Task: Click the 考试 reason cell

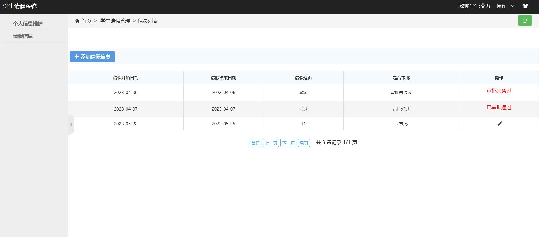Action: coord(303,109)
